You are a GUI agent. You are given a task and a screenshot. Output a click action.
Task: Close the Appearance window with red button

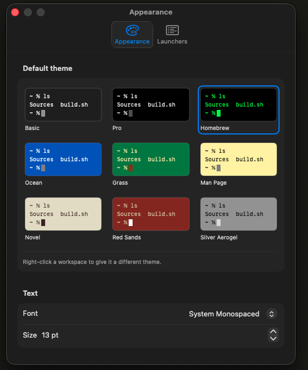click(15, 12)
